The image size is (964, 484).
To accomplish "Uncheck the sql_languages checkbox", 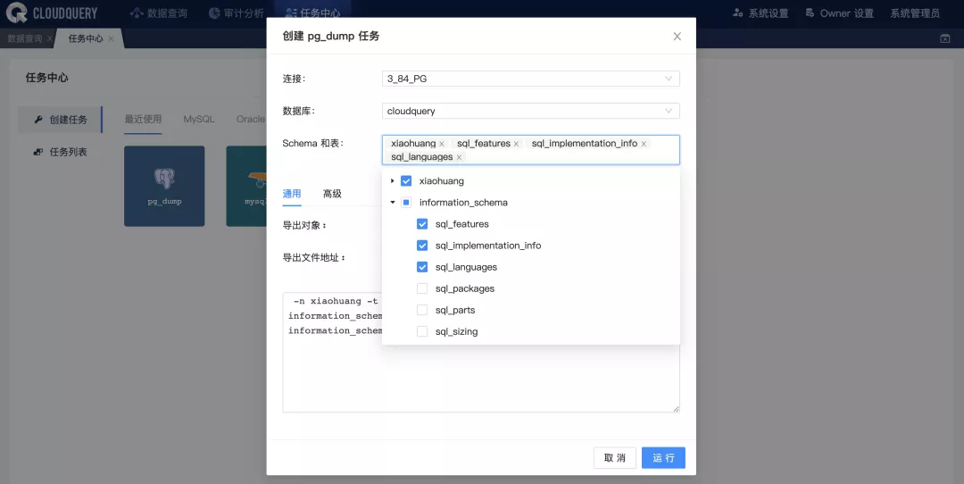I will coord(421,267).
